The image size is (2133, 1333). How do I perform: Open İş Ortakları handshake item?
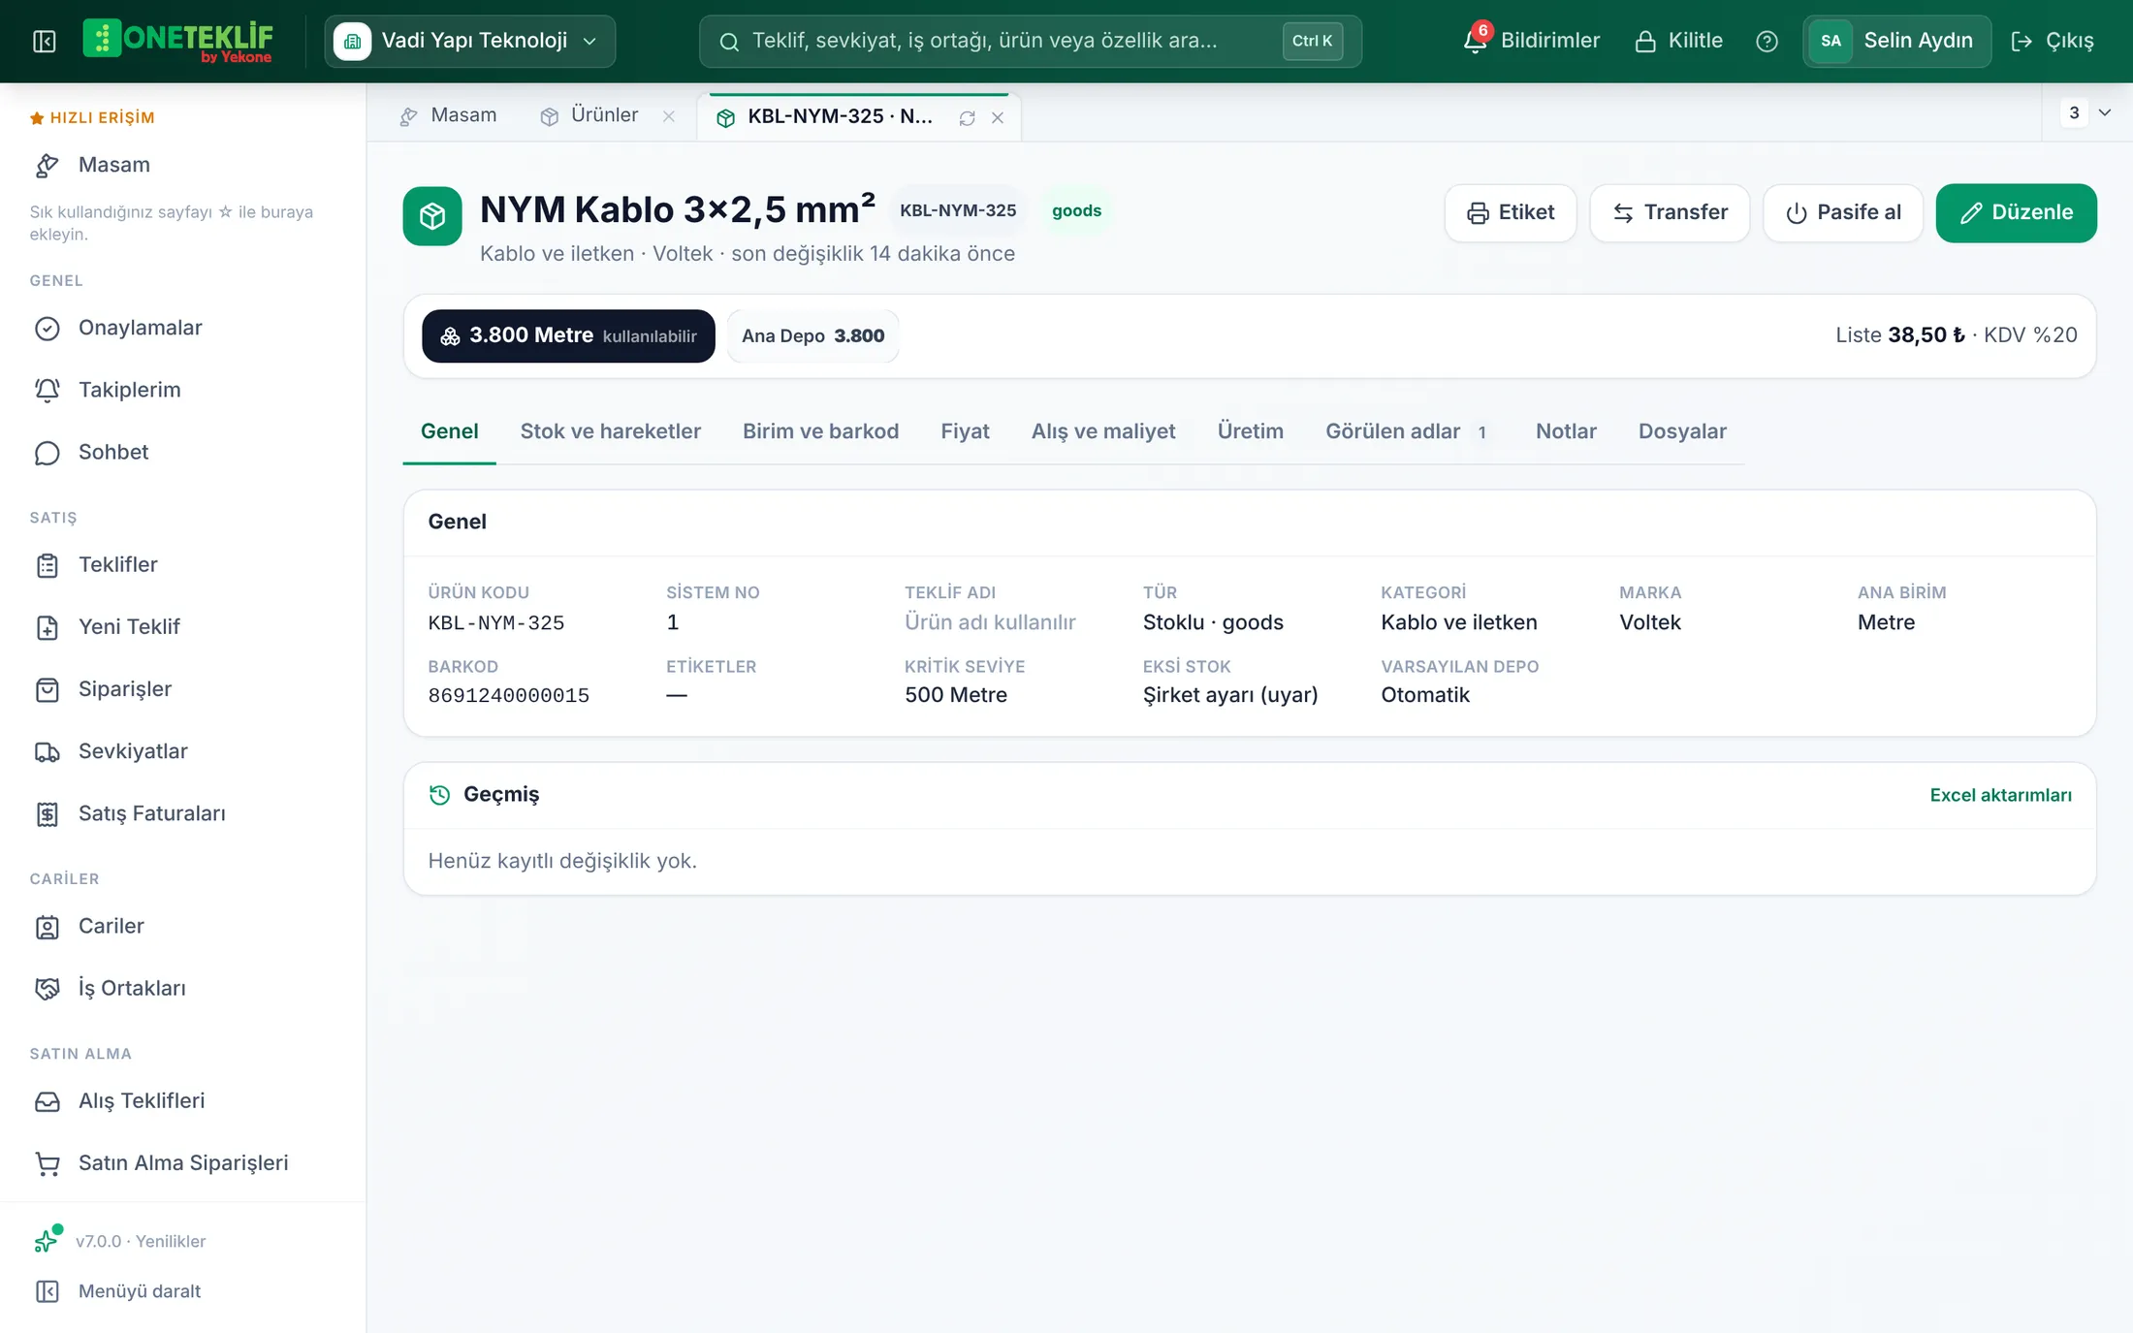coord(183,988)
